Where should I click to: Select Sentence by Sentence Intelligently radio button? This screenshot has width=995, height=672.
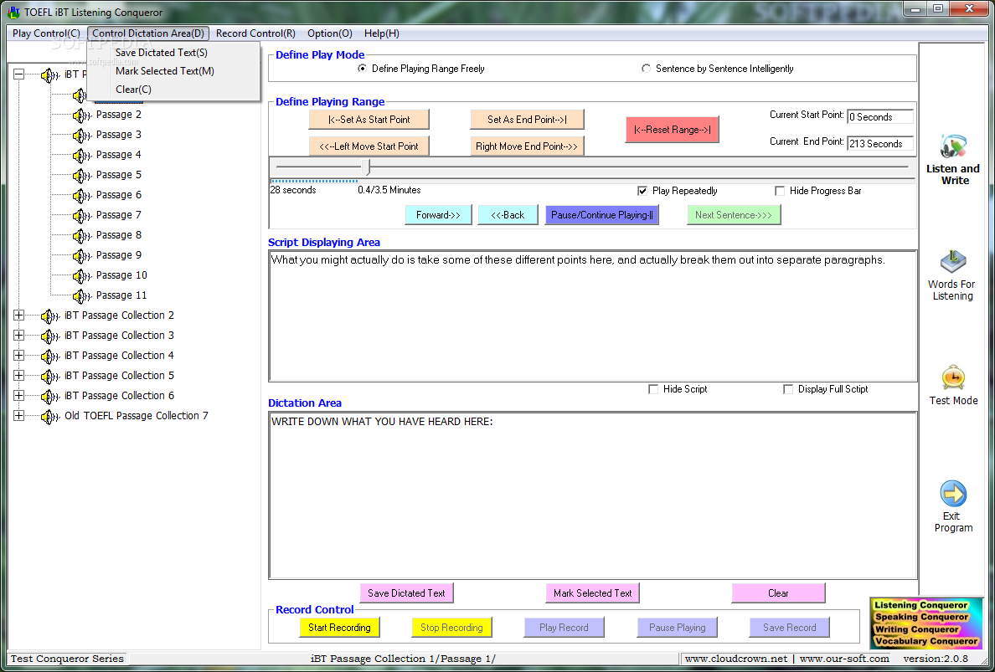coord(646,69)
